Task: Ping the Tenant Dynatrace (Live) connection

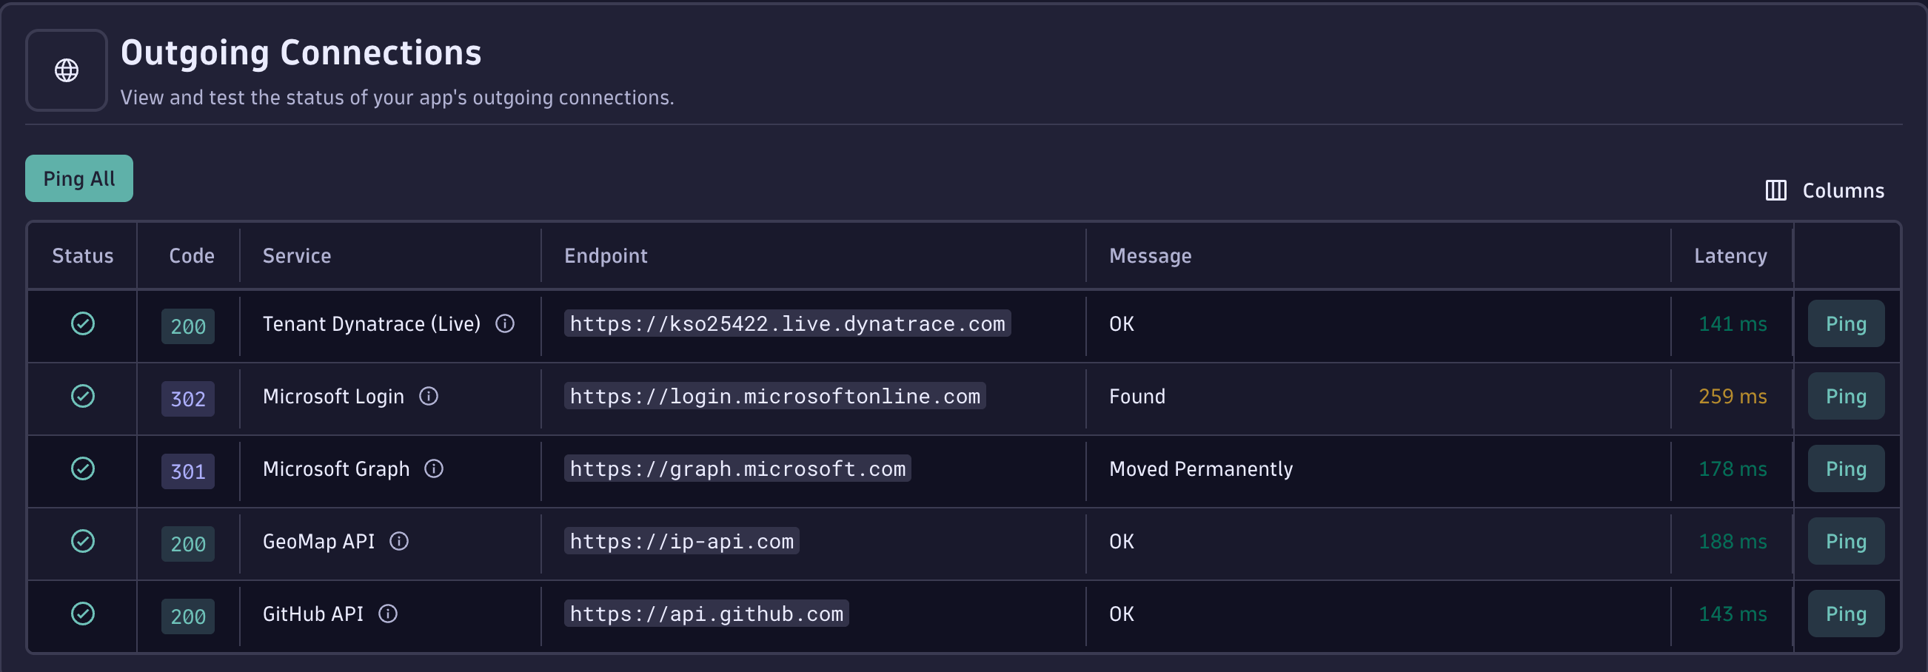Action: point(1845,323)
